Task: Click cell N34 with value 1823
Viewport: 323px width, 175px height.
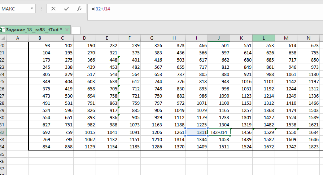Action: point(308,147)
